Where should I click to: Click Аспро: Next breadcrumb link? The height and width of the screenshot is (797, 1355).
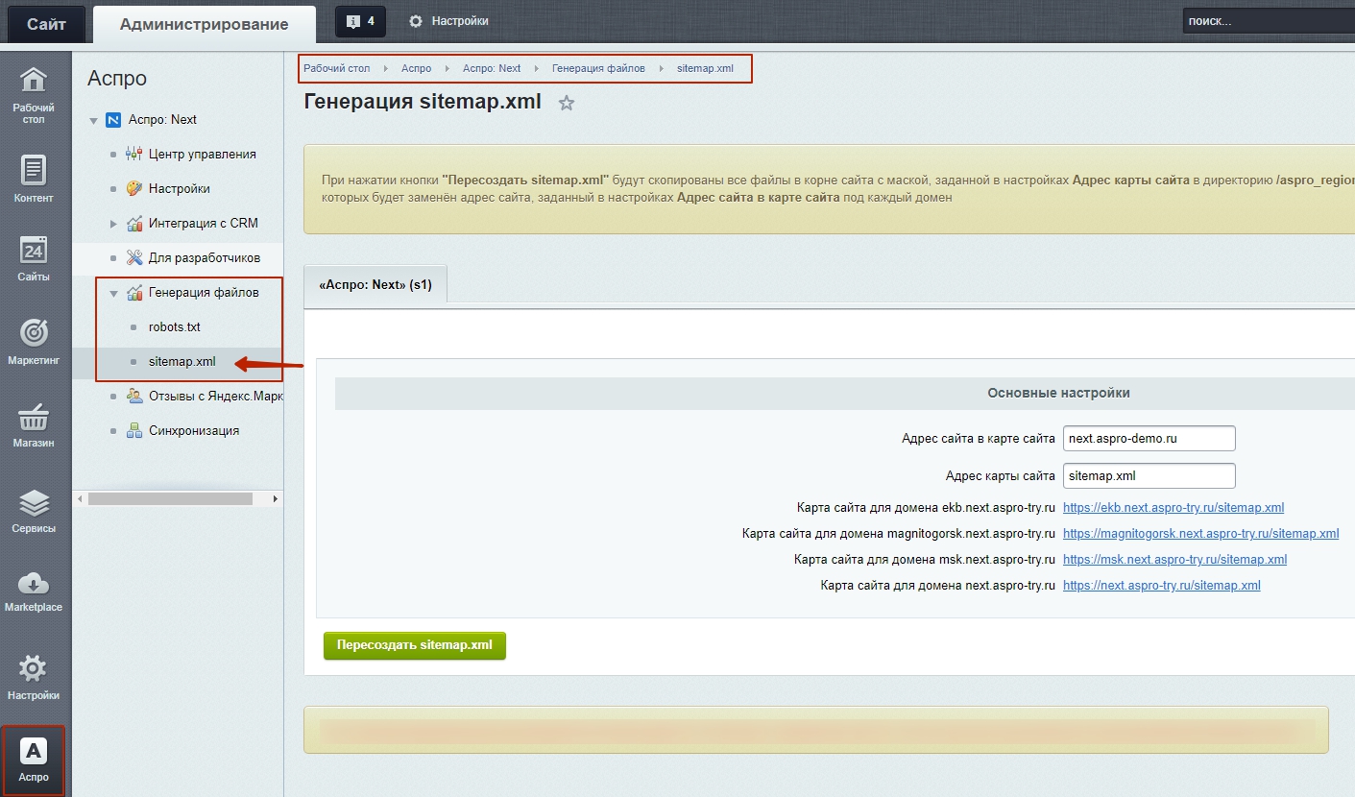pyautogui.click(x=492, y=69)
